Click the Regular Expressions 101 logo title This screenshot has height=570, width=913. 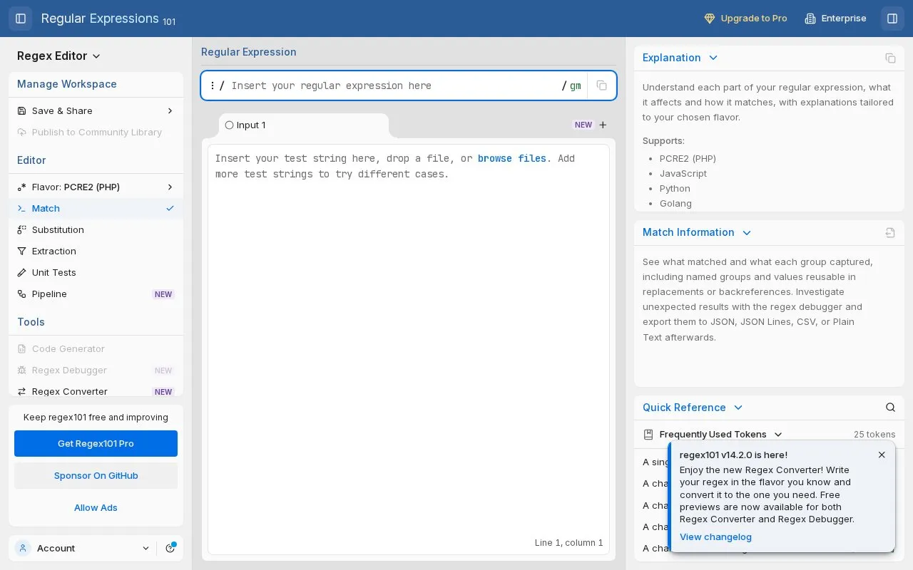point(108,19)
